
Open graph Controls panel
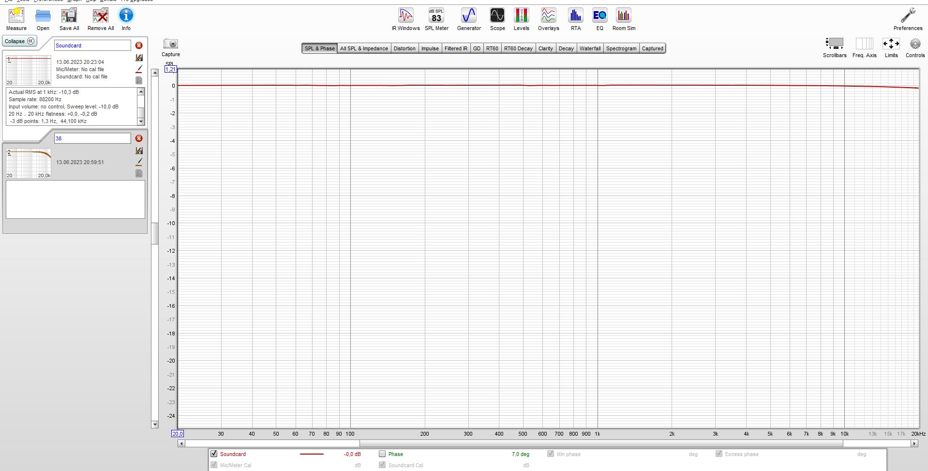(915, 47)
